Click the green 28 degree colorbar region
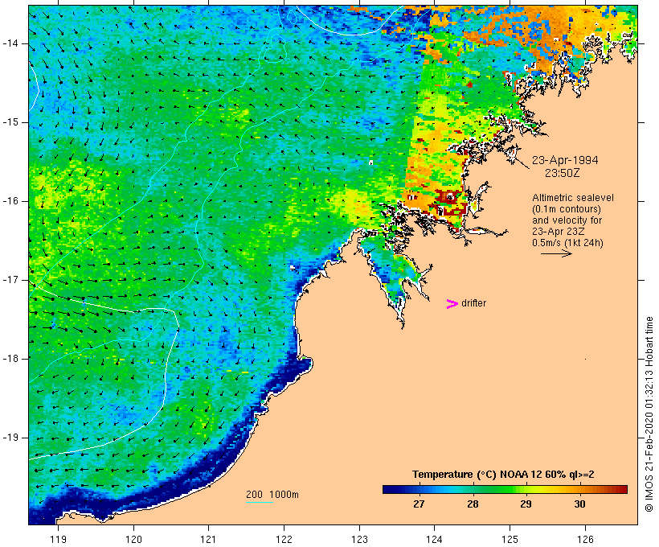This screenshot has height=547, width=659. point(473,489)
